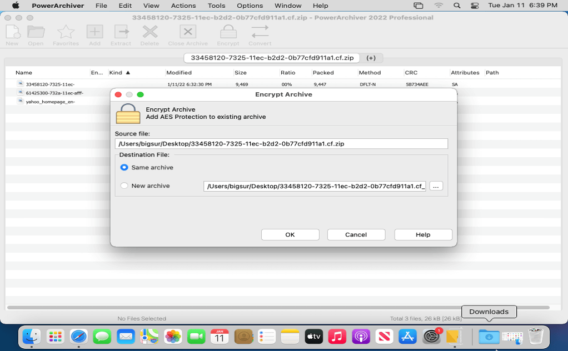Cancel the Encrypt Archive dialog

pos(356,234)
